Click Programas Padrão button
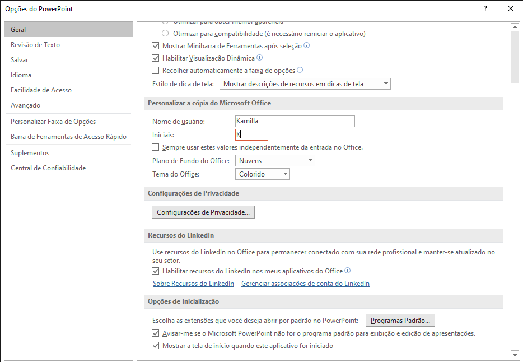This screenshot has height=362, width=523. point(400,321)
